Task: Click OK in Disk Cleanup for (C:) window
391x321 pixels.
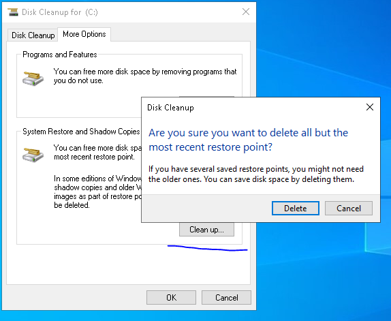Action: point(171,297)
